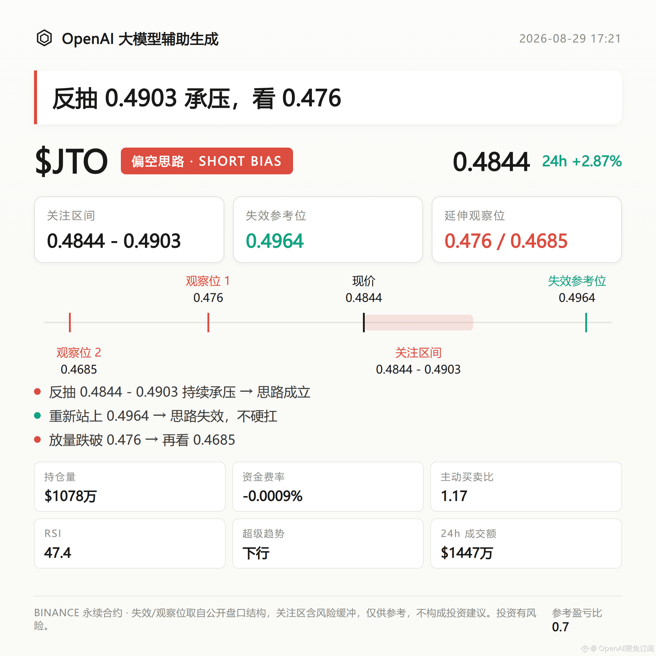The height and width of the screenshot is (656, 656).
Task: Click the 观察位 2 red tick on price axis
Action: point(70,322)
